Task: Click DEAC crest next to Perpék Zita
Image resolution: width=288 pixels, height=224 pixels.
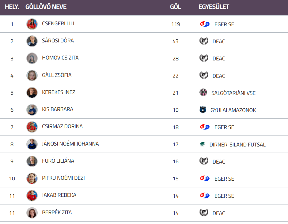Action: tap(204, 213)
